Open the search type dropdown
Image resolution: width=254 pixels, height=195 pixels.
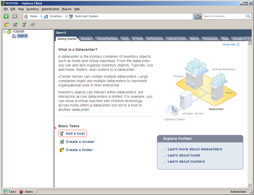coord(198,16)
